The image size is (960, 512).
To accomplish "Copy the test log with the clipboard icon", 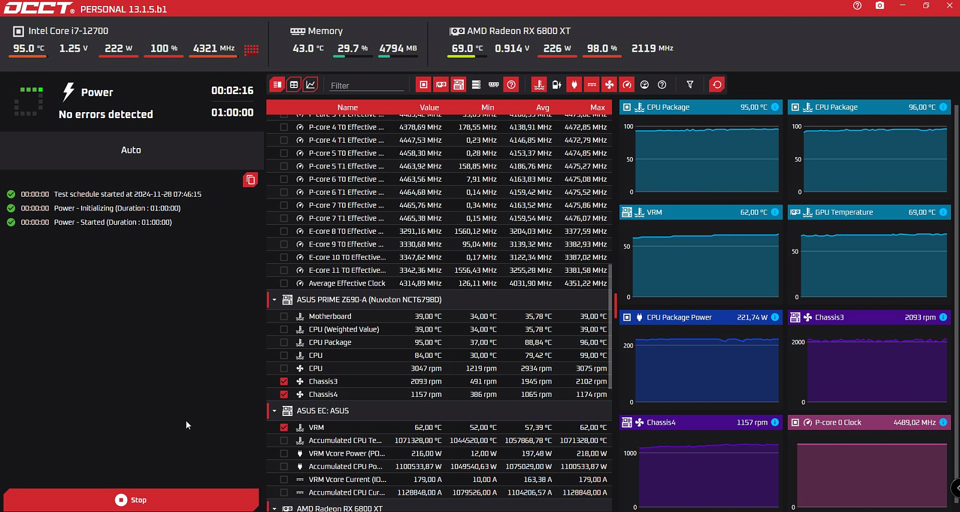I will click(250, 180).
